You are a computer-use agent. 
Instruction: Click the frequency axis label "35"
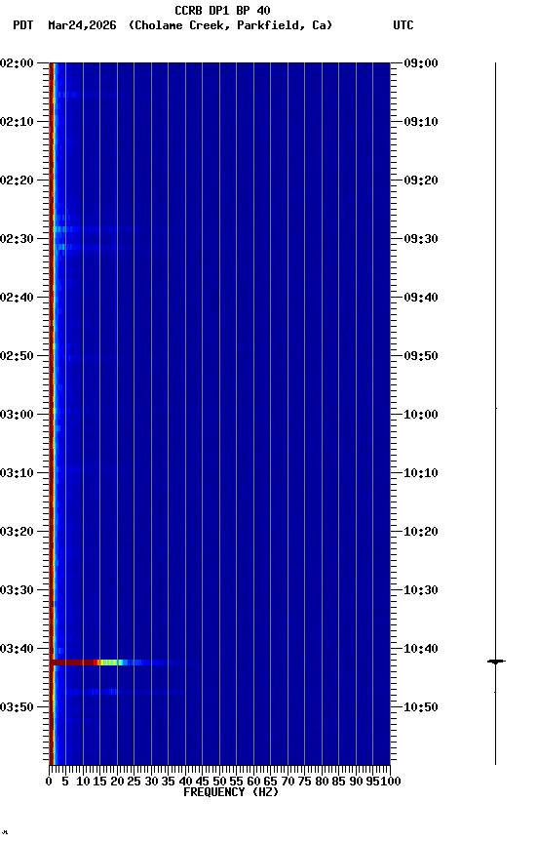(168, 782)
